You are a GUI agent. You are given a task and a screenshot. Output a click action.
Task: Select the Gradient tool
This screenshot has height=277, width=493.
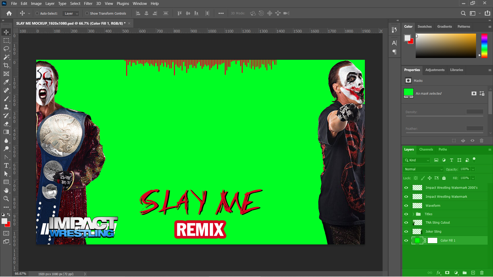point(6,132)
